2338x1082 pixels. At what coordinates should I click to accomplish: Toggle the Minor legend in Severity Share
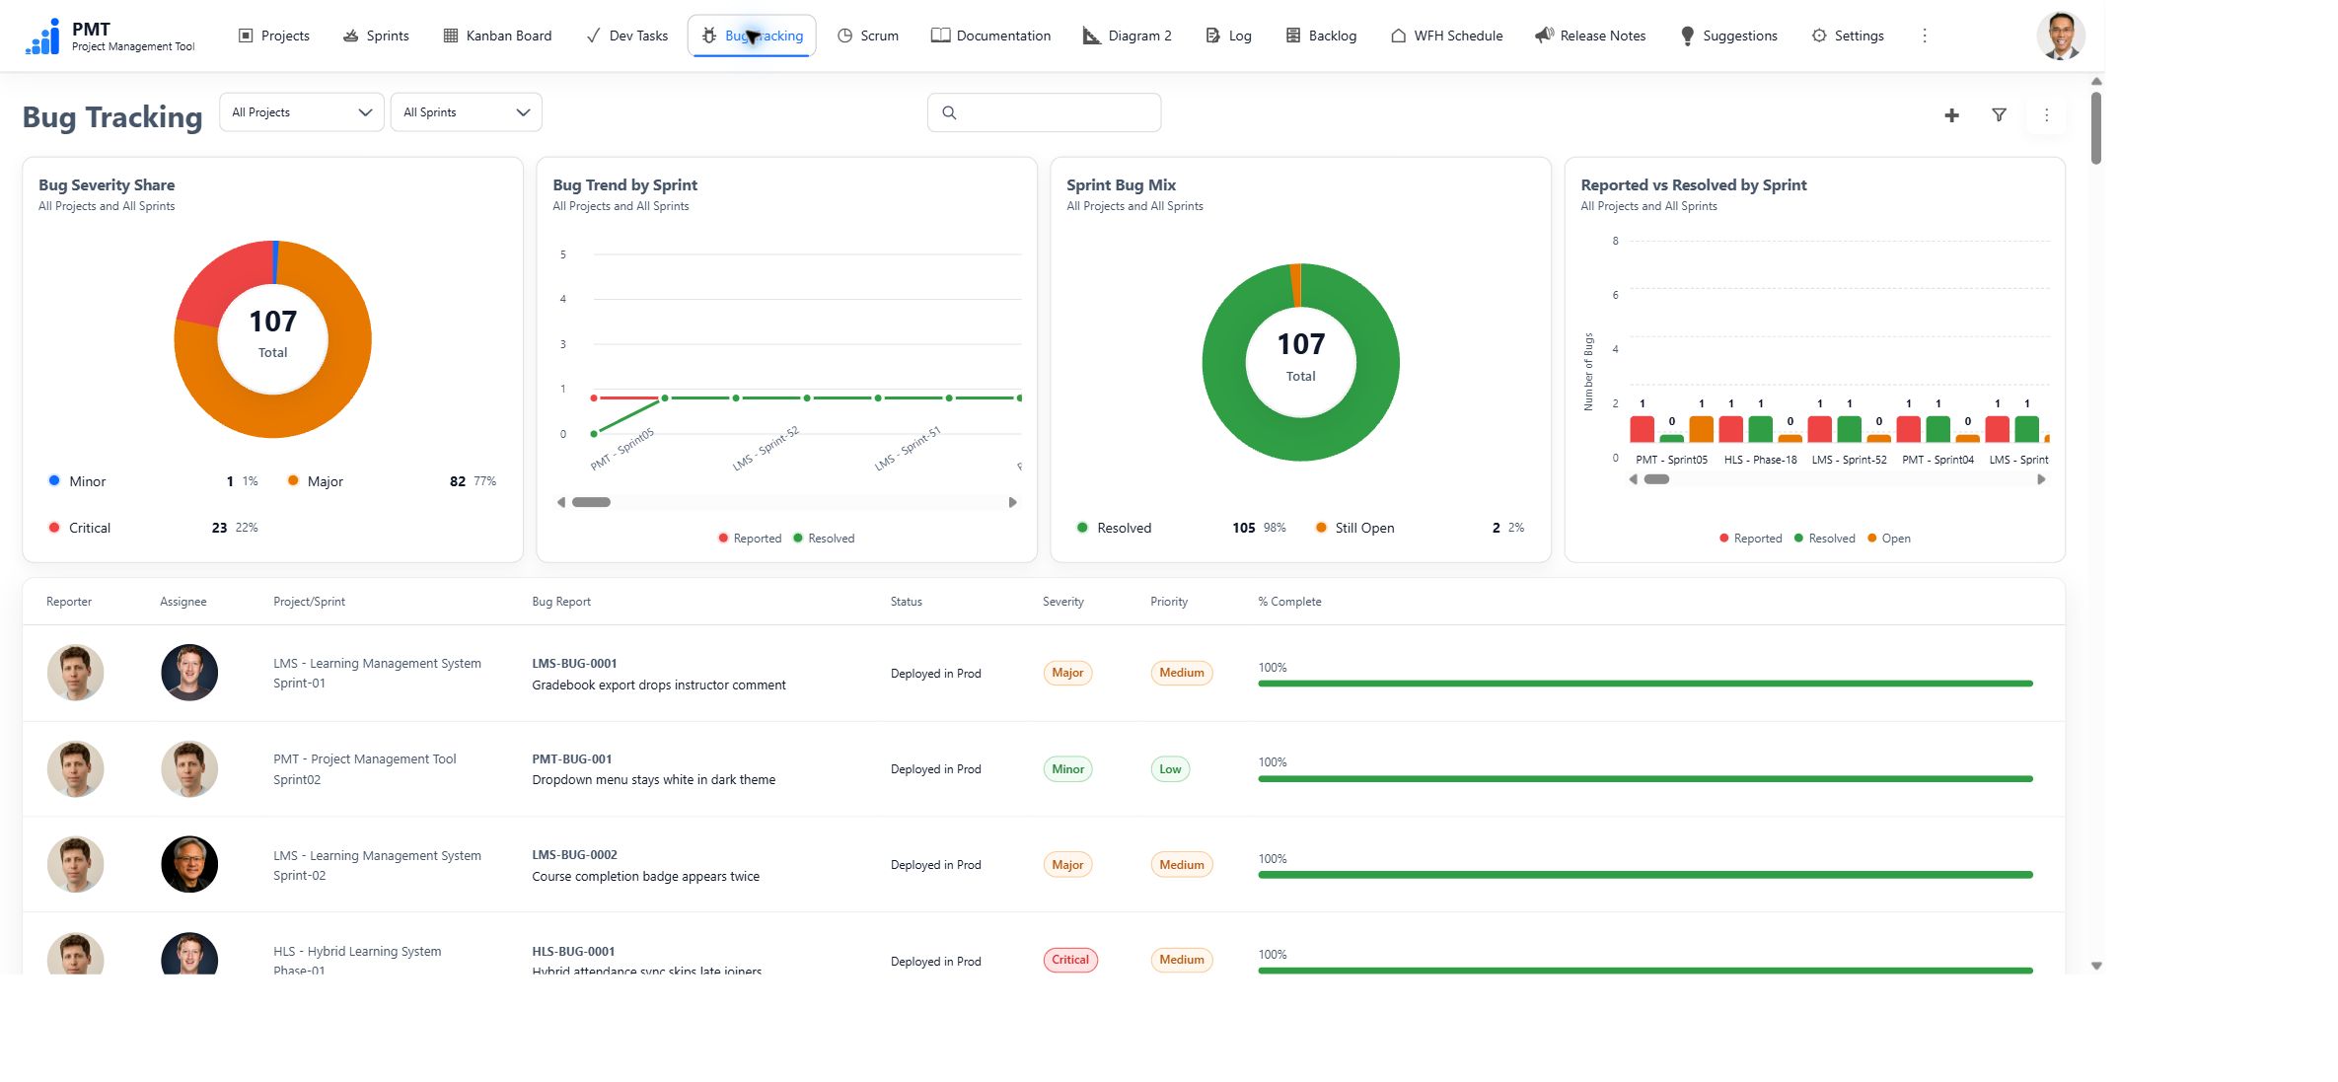click(77, 481)
